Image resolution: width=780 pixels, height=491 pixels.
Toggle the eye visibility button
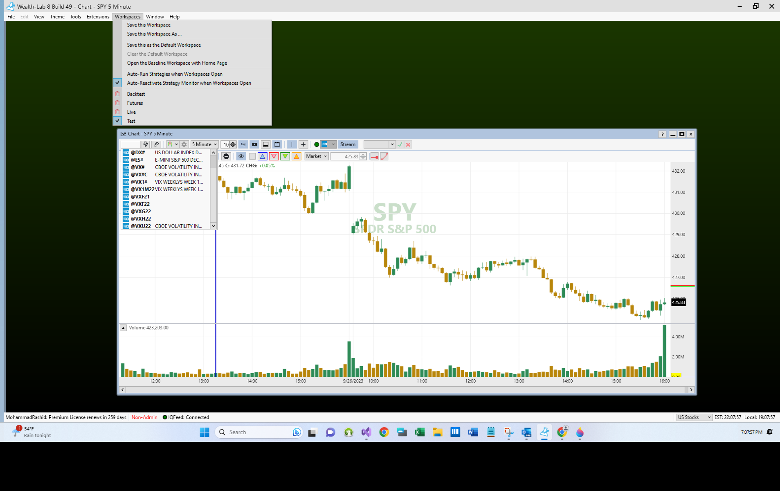tap(241, 156)
